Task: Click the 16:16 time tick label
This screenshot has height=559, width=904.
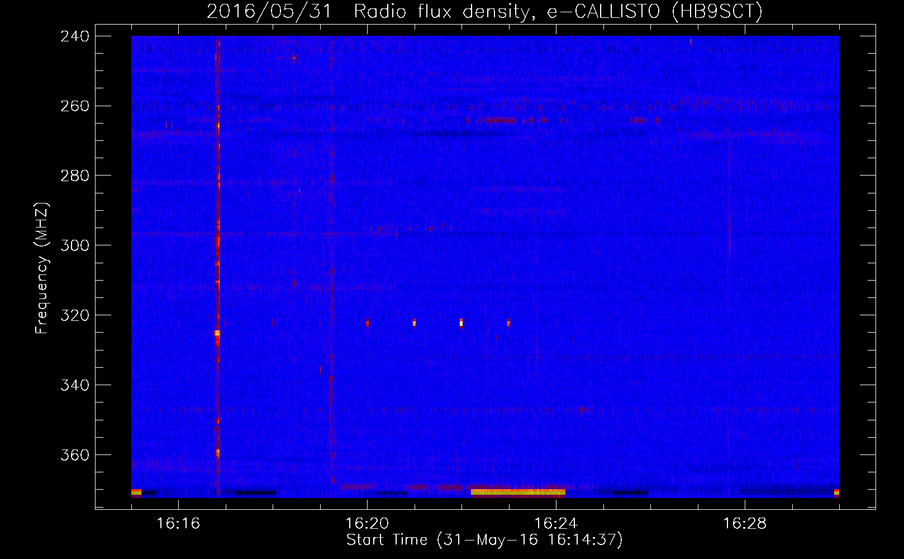Action: coord(178,524)
